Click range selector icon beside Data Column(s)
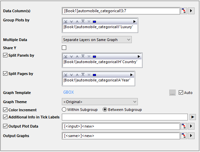200x152 pixels. point(184,11)
